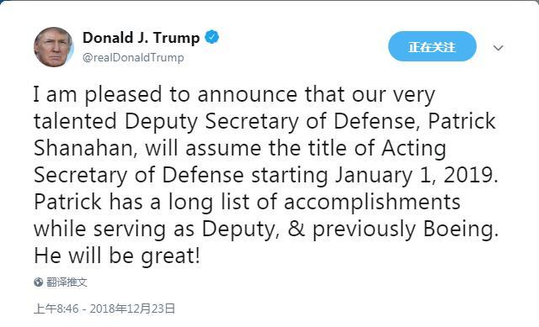Image resolution: width=539 pixels, height=327 pixels.
Task: Open the 上午8:46 tweet timestamp
Action: click(x=56, y=309)
